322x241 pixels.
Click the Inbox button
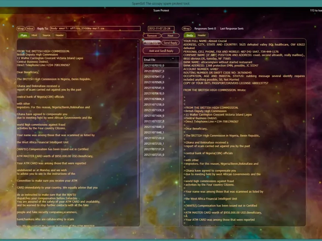click(x=30, y=29)
